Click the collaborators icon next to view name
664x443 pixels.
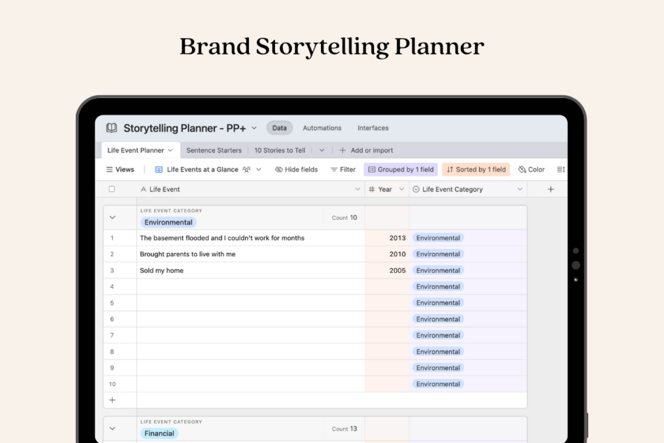pos(246,169)
